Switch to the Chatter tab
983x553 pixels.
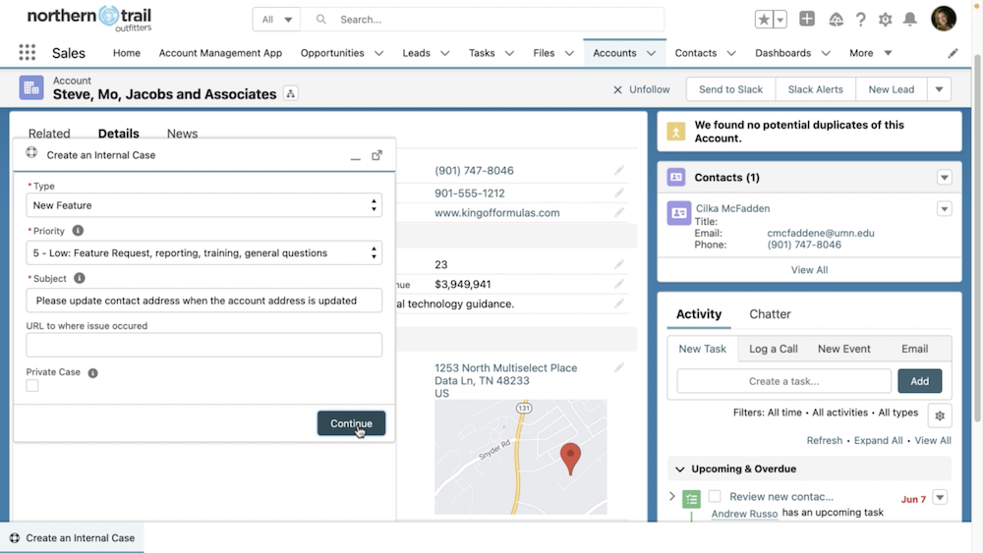[x=770, y=314]
